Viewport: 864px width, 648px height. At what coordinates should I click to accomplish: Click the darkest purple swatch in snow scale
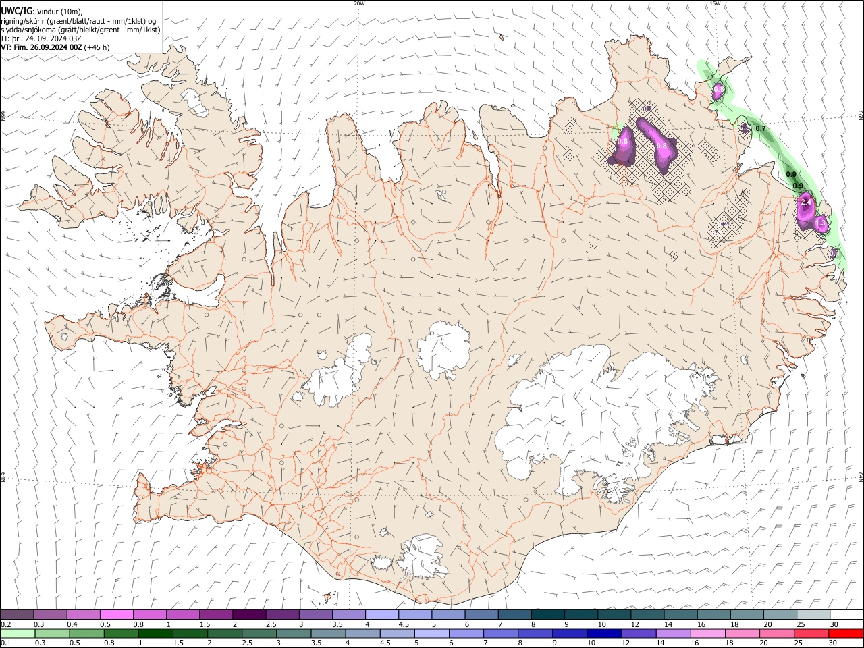pos(249,615)
